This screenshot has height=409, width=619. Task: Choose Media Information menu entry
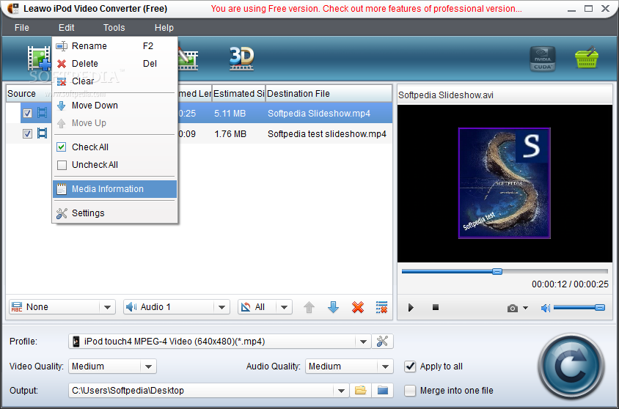coord(115,189)
